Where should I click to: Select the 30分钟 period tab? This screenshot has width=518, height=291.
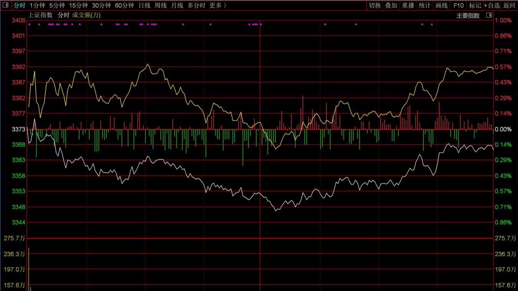101,5
